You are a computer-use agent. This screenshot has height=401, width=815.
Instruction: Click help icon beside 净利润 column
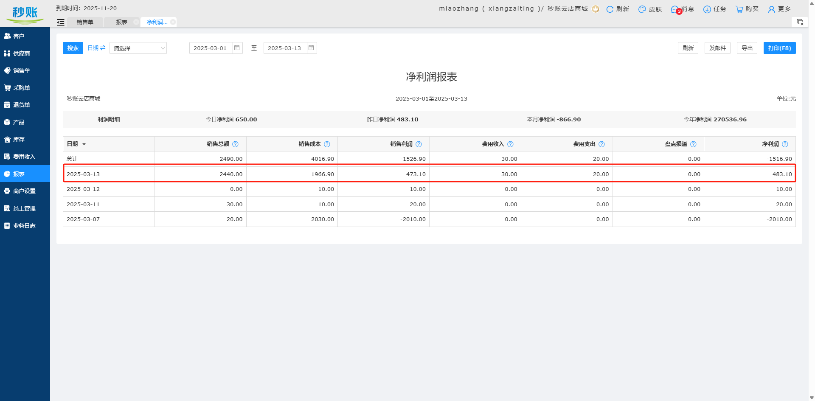point(785,144)
